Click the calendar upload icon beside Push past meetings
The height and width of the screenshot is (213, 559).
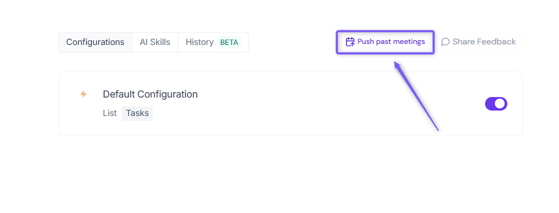[x=350, y=42]
